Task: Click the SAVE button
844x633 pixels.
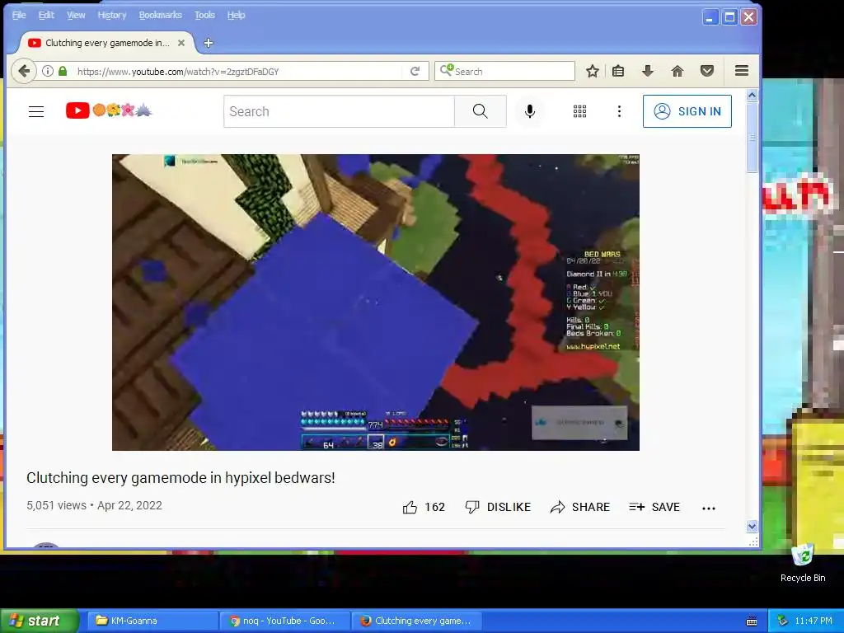Action: (x=654, y=507)
